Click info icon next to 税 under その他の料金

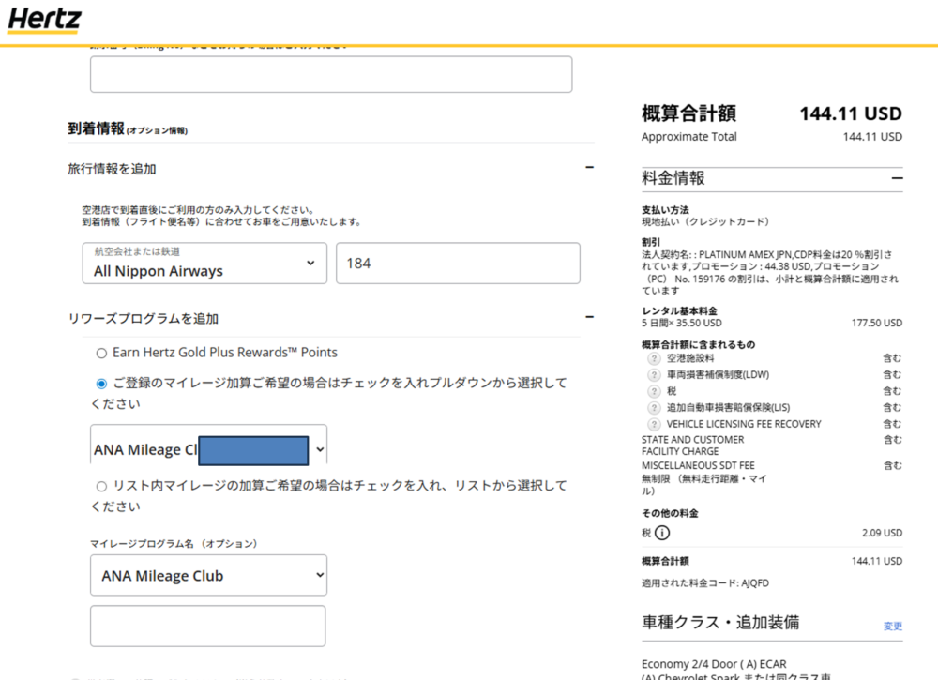point(662,533)
